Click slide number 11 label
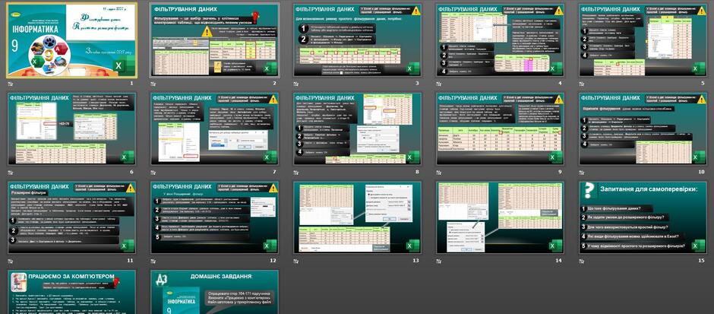The image size is (714, 314). pos(130,260)
